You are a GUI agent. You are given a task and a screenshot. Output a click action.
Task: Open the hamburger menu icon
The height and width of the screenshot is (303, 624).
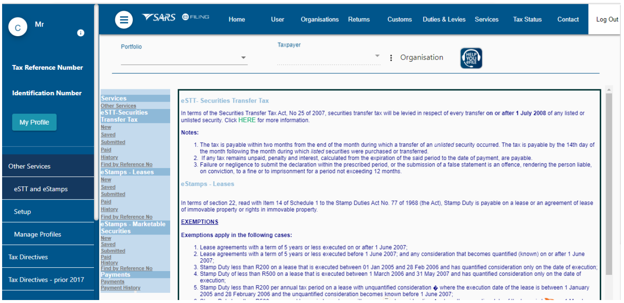[124, 20]
